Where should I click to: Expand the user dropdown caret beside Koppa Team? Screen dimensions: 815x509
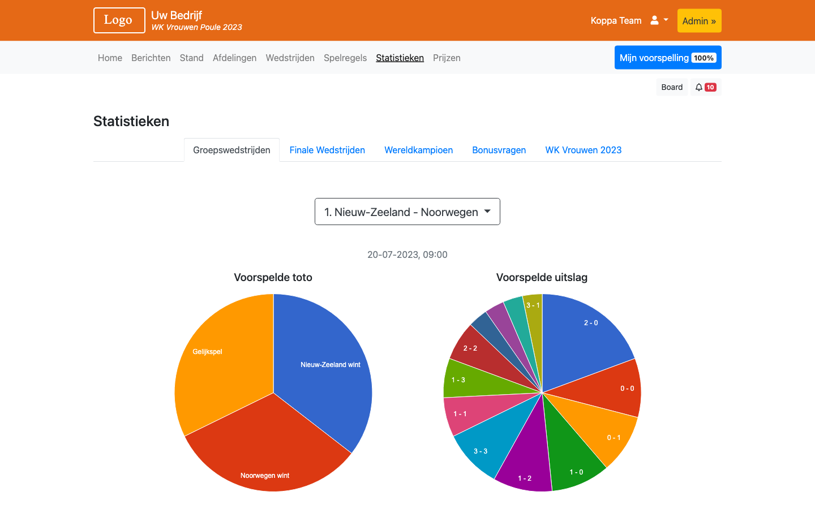[x=666, y=20]
